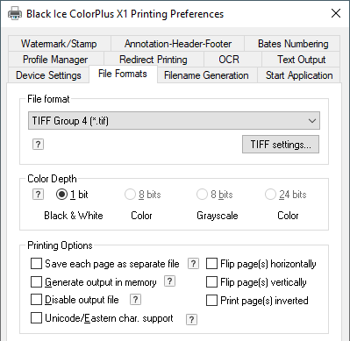
Task: Expand the TIFF Group 4 file format dropdown
Action: click(x=174, y=121)
